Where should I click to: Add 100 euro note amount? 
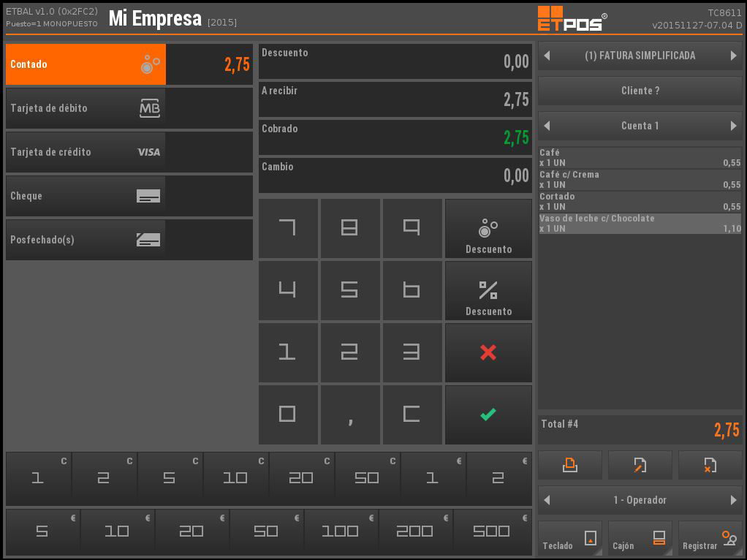point(341,532)
